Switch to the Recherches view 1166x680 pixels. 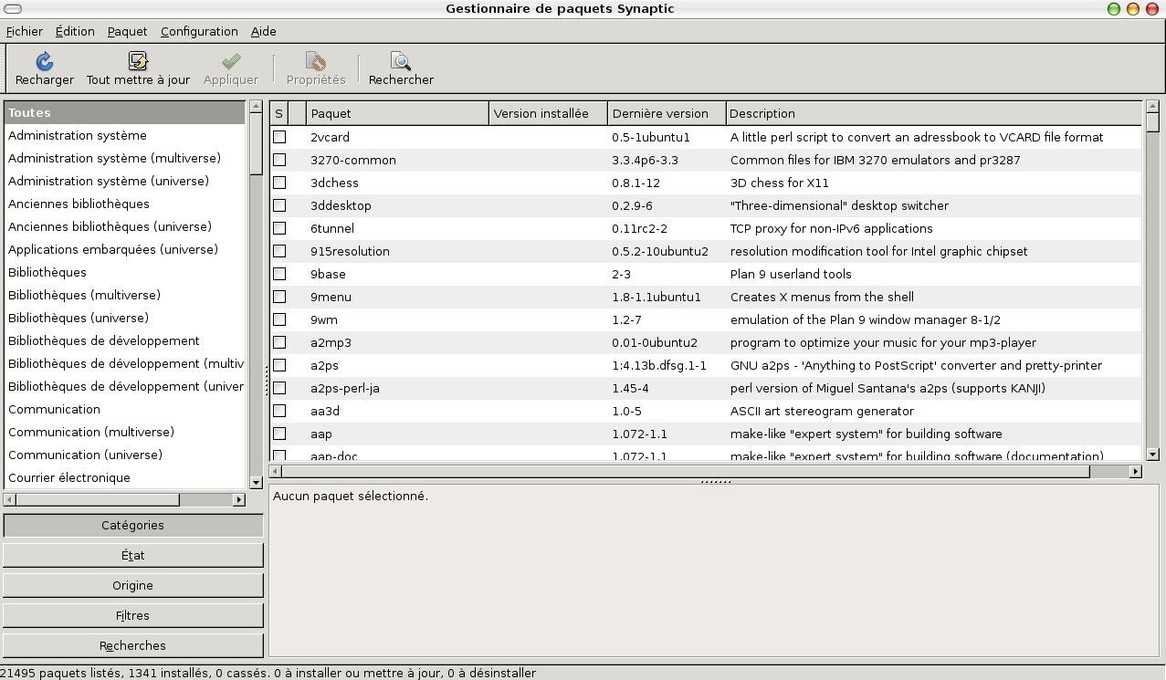point(133,645)
